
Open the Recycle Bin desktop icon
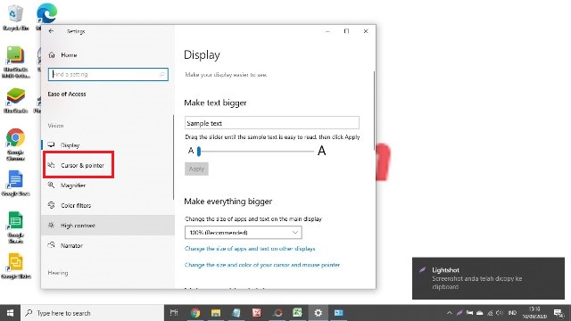pos(15,17)
